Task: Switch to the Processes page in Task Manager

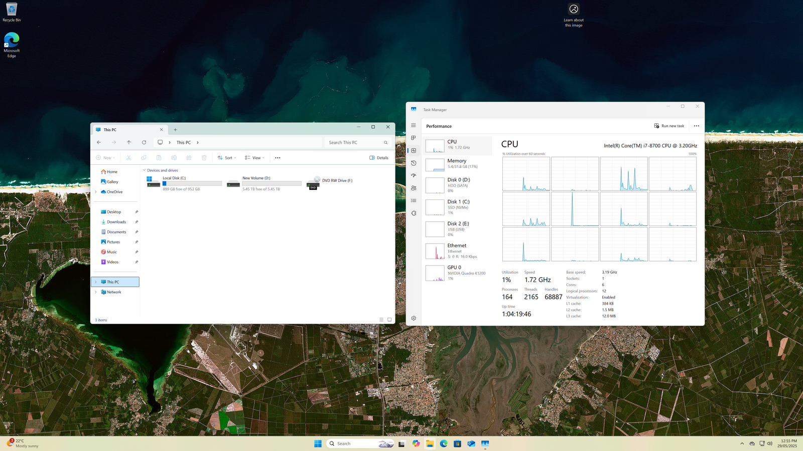Action: (x=414, y=138)
